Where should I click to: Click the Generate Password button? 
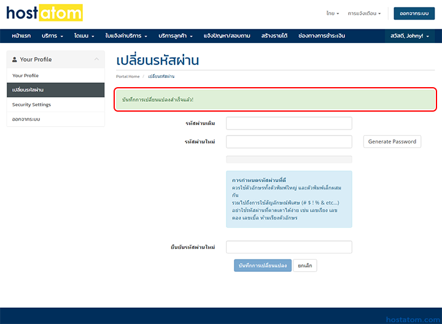392,142
